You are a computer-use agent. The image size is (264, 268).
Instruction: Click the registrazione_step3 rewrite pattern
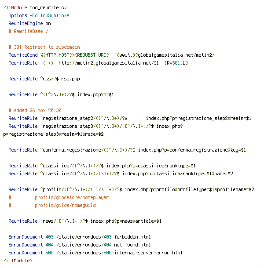[97, 126]
